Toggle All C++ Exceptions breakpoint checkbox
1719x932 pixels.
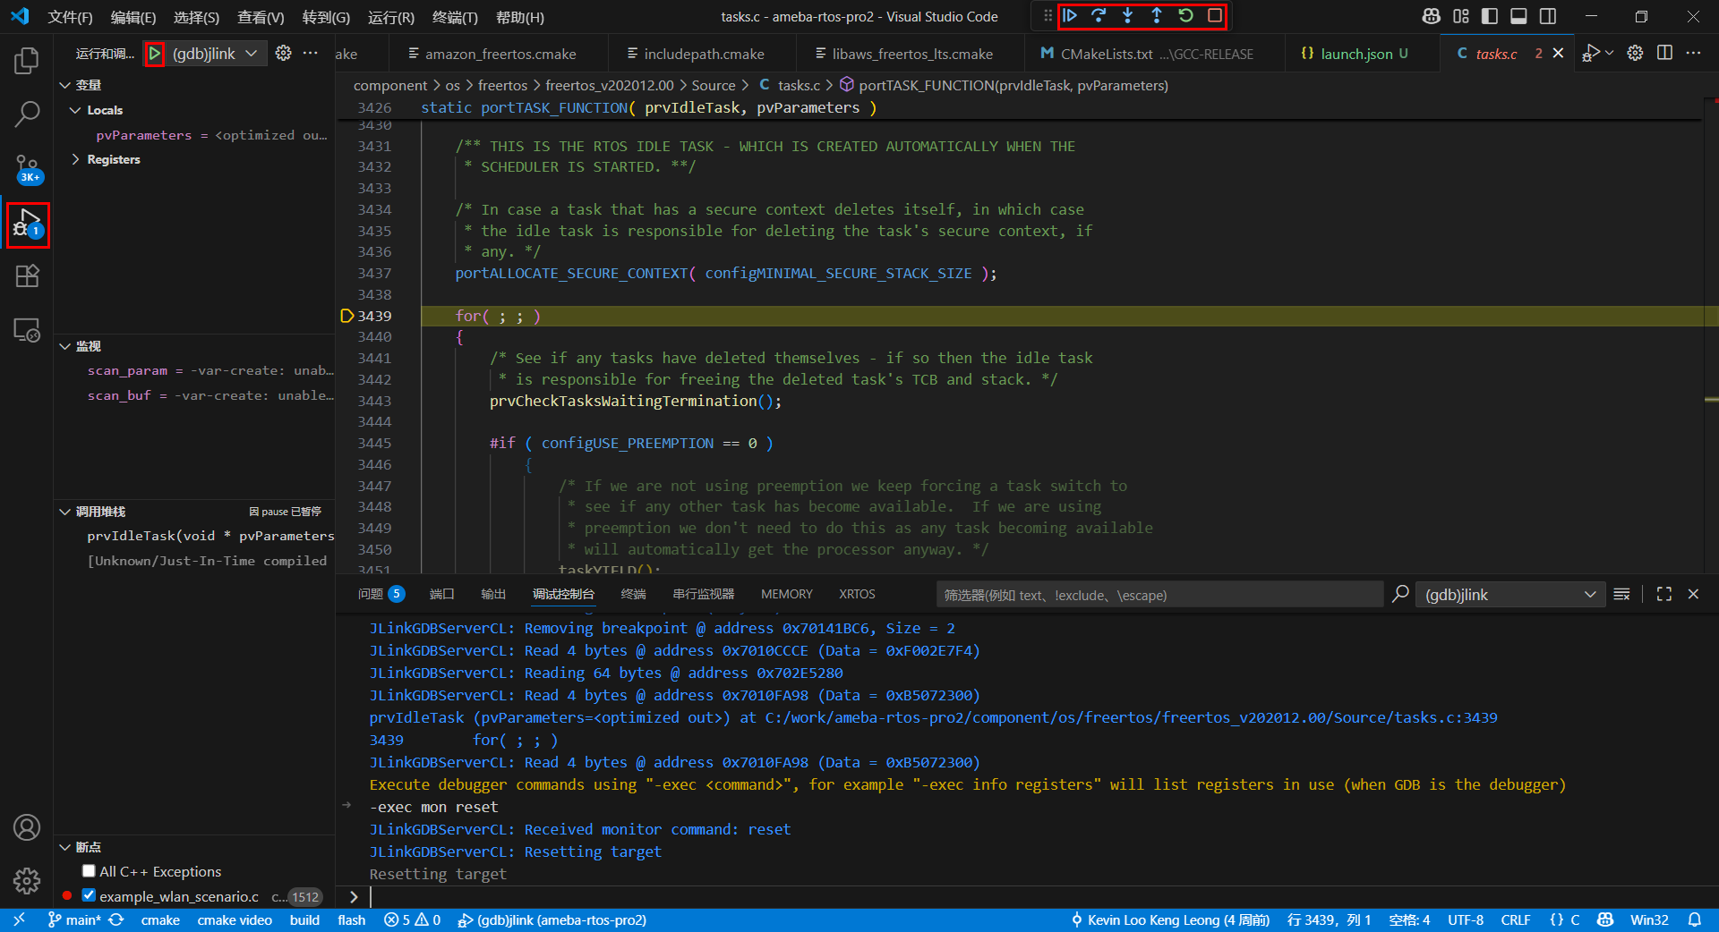point(89,871)
